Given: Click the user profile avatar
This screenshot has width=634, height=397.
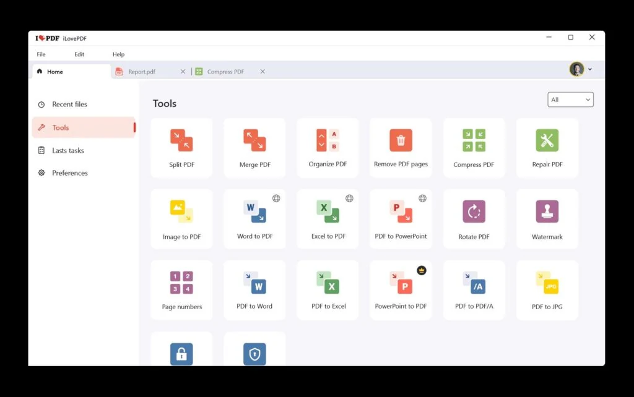Looking at the screenshot, I should (x=576, y=69).
